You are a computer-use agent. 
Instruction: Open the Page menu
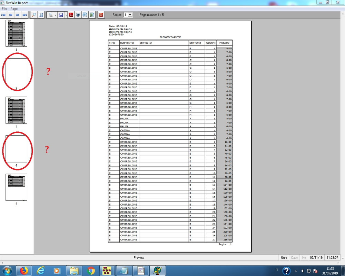click(14, 9)
